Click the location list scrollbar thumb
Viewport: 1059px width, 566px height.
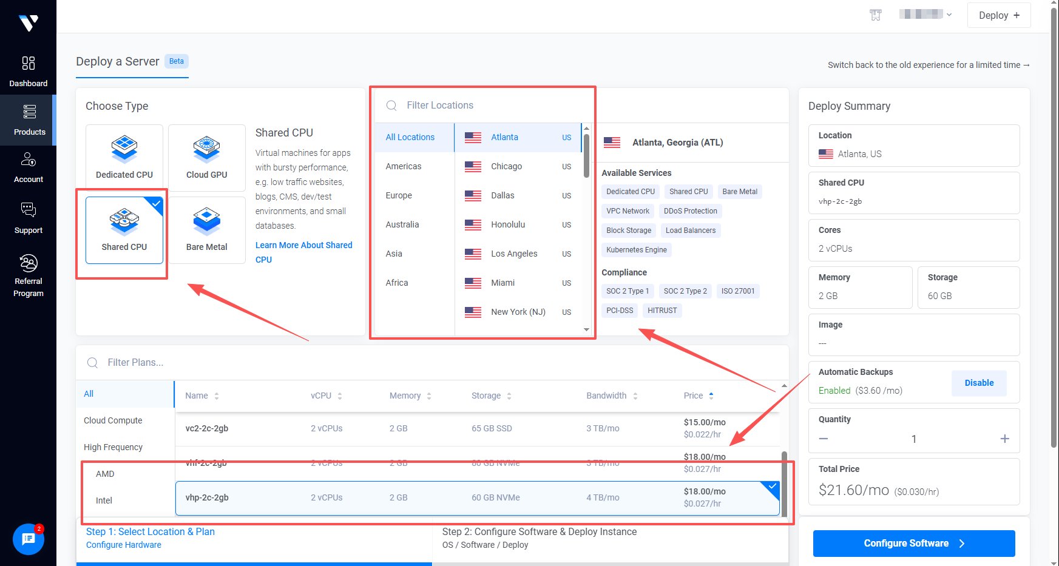pos(586,155)
